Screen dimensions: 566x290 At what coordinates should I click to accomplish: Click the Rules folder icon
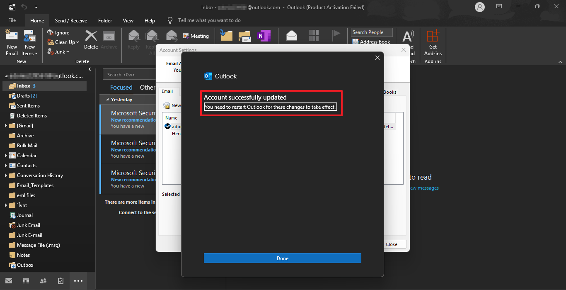(245, 36)
